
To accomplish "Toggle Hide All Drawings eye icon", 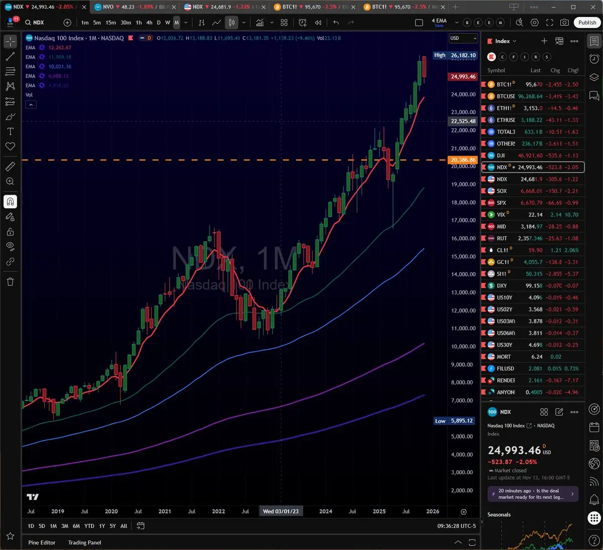I will point(10,246).
